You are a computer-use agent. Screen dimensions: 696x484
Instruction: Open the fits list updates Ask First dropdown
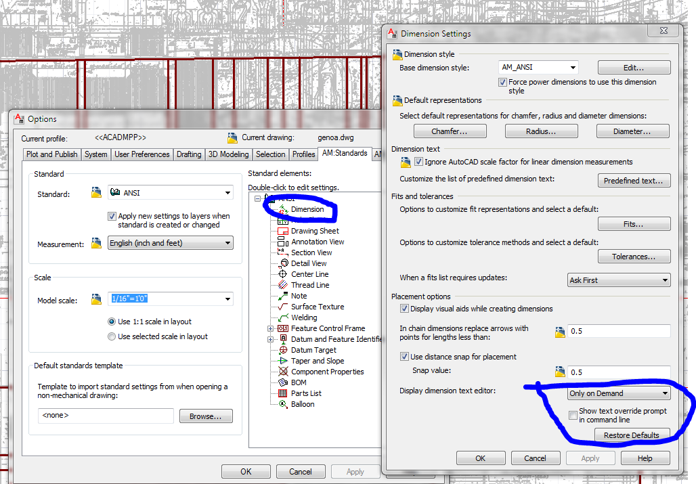coord(619,280)
